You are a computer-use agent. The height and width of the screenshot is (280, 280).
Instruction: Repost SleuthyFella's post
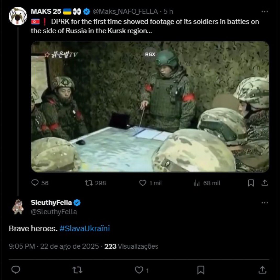77,270
